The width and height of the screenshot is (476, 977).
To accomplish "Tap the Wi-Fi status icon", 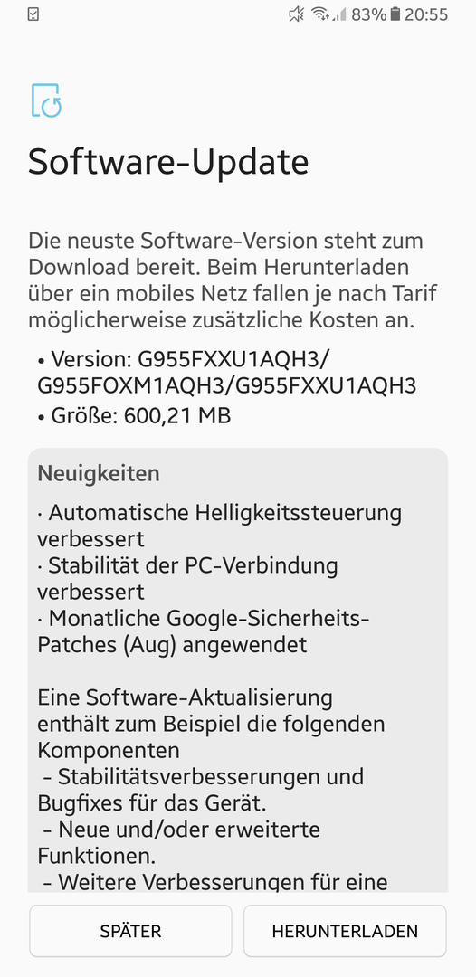I will 320,14.
